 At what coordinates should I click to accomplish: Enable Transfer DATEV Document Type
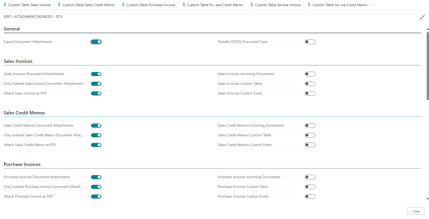pos(310,42)
